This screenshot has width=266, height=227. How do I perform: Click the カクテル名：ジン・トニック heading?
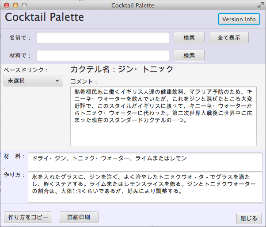(x=122, y=70)
